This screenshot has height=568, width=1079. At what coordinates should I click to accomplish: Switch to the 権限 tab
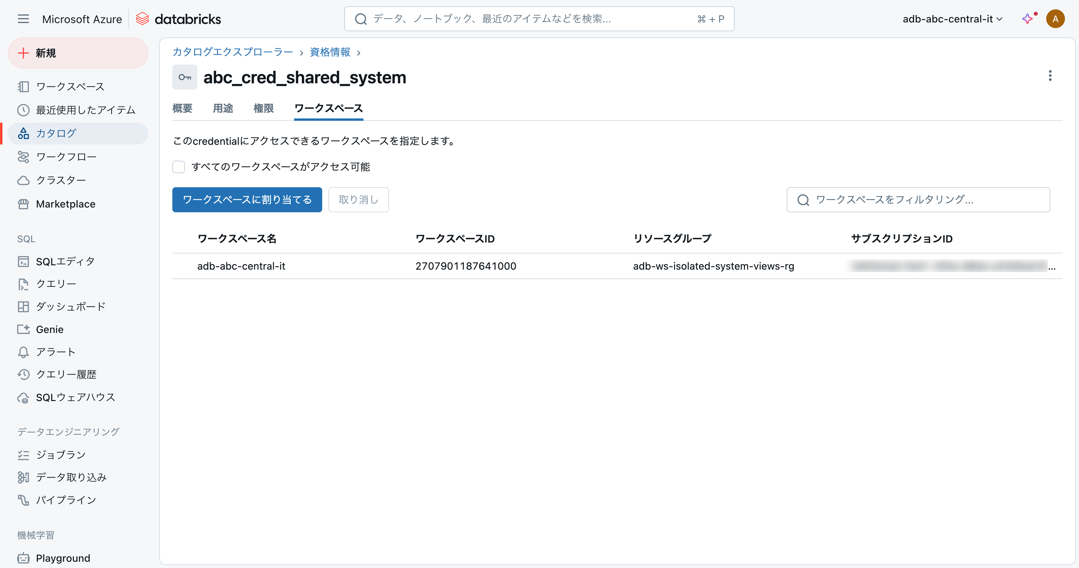click(264, 108)
